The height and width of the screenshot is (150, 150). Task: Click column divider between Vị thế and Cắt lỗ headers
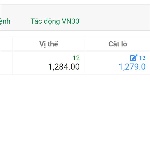(x=85, y=44)
